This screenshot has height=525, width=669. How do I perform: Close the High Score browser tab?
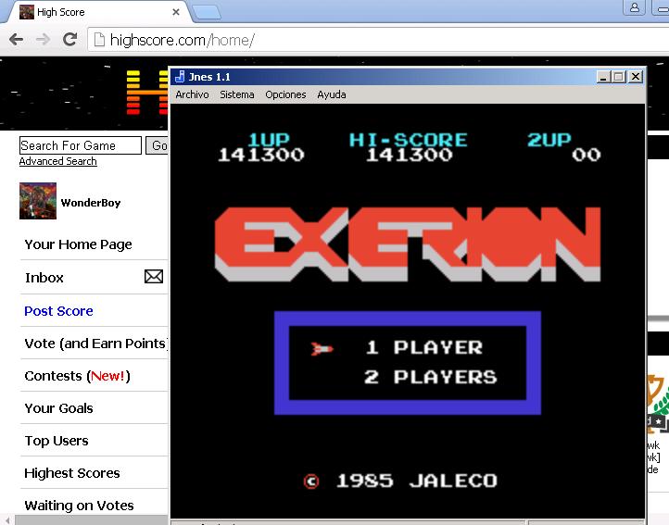click(x=175, y=12)
